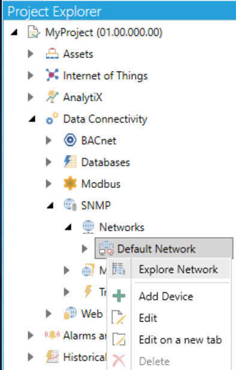Collapse the SNMP tree node
Screen dimensions: 236x370
(50, 206)
